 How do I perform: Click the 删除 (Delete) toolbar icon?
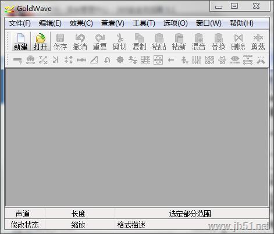tap(239, 38)
